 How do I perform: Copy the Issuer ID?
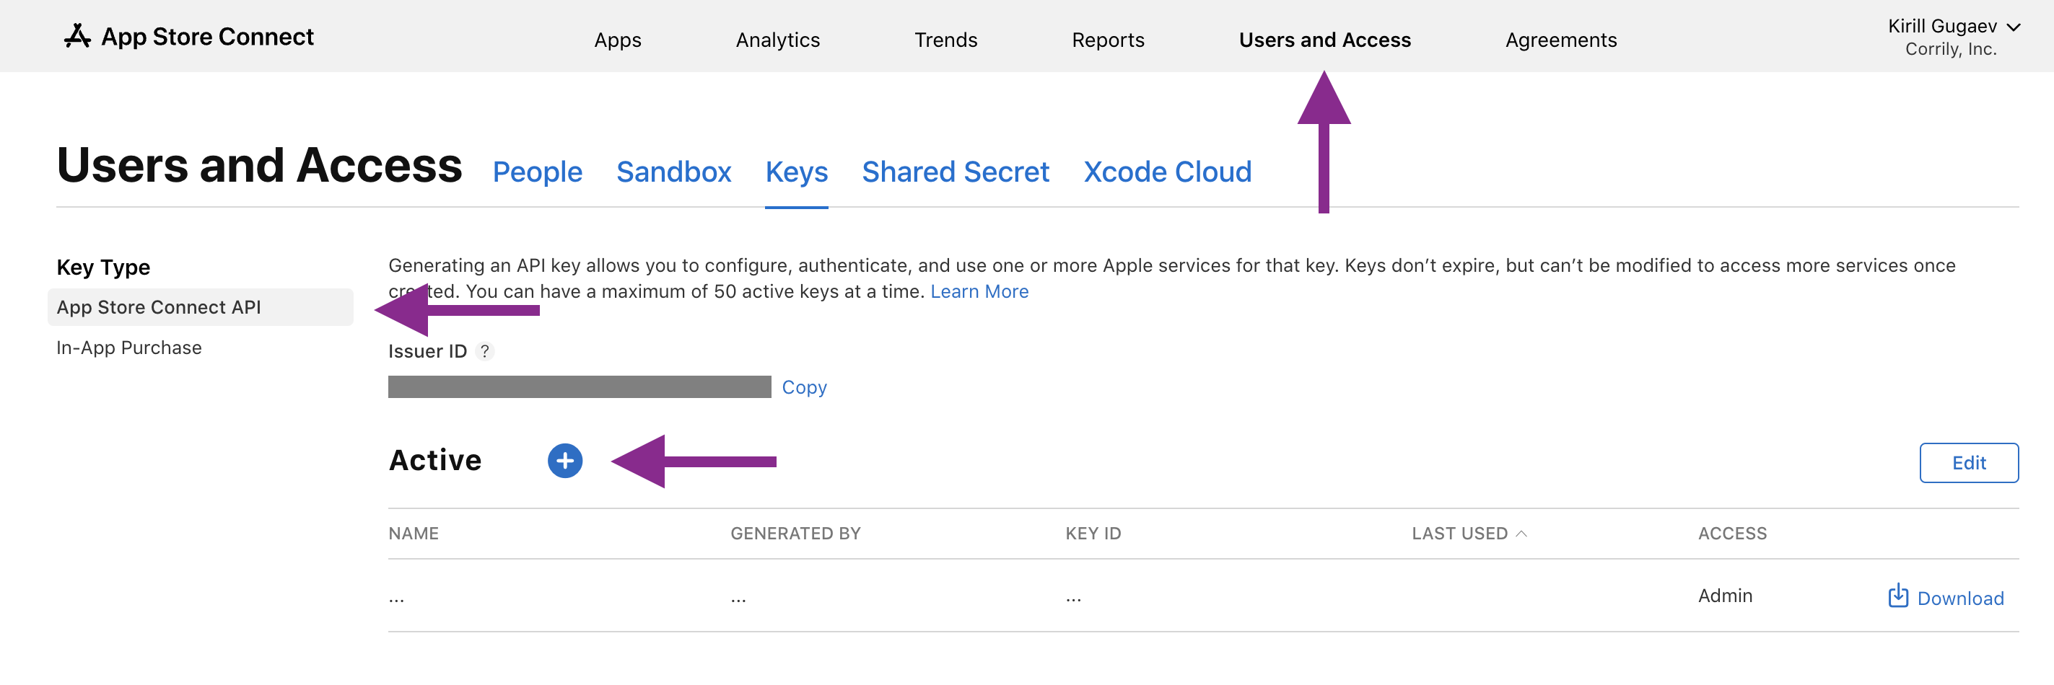tap(804, 387)
